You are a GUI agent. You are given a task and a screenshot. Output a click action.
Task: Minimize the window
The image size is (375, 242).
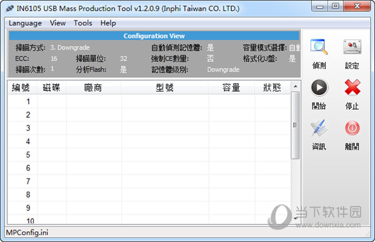[x=319, y=6]
